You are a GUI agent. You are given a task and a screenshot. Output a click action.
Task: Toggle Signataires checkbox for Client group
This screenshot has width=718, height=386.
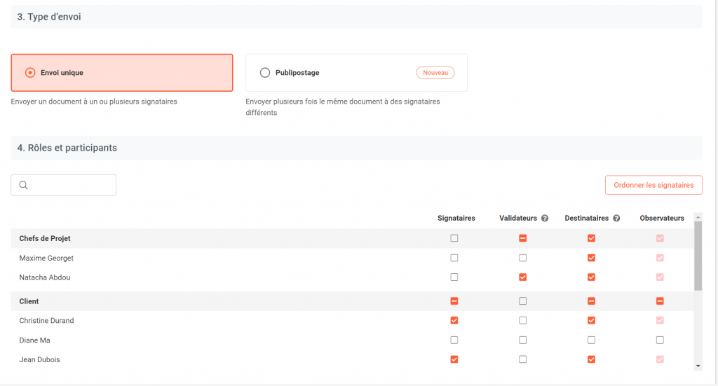coord(454,301)
